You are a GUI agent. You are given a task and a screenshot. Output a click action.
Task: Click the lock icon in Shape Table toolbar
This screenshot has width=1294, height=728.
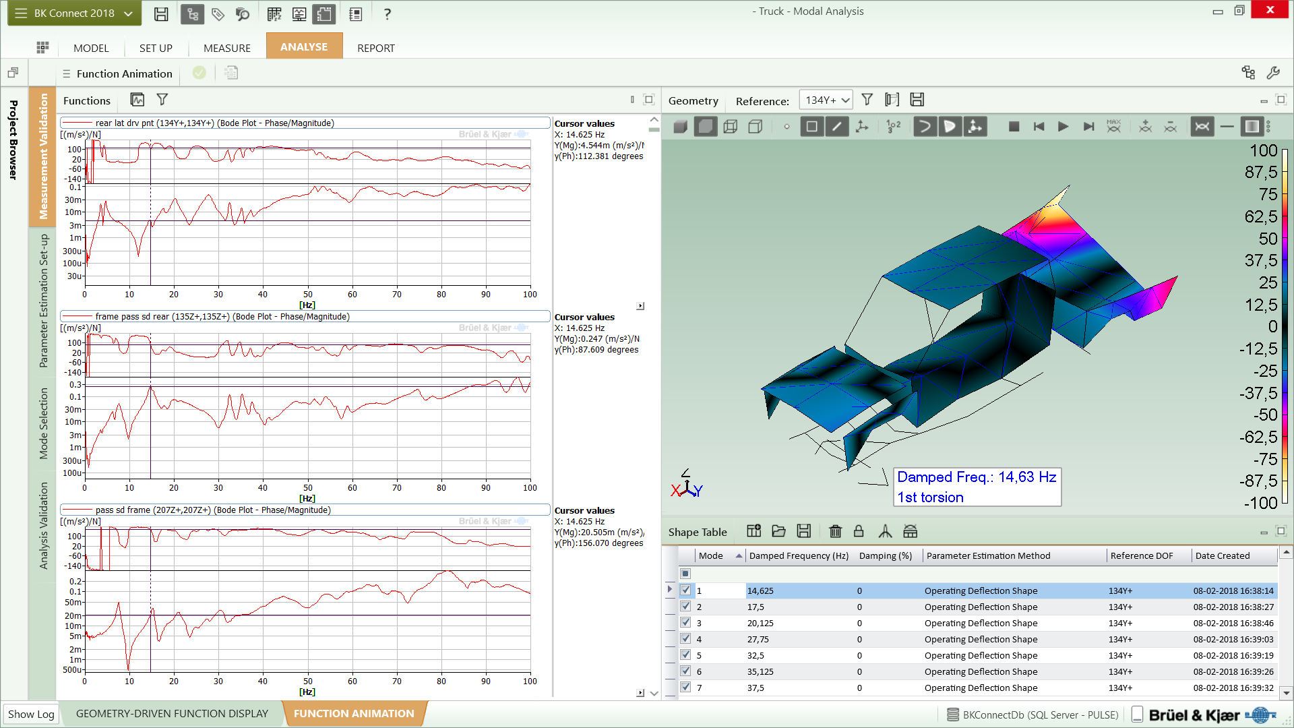coord(859,531)
